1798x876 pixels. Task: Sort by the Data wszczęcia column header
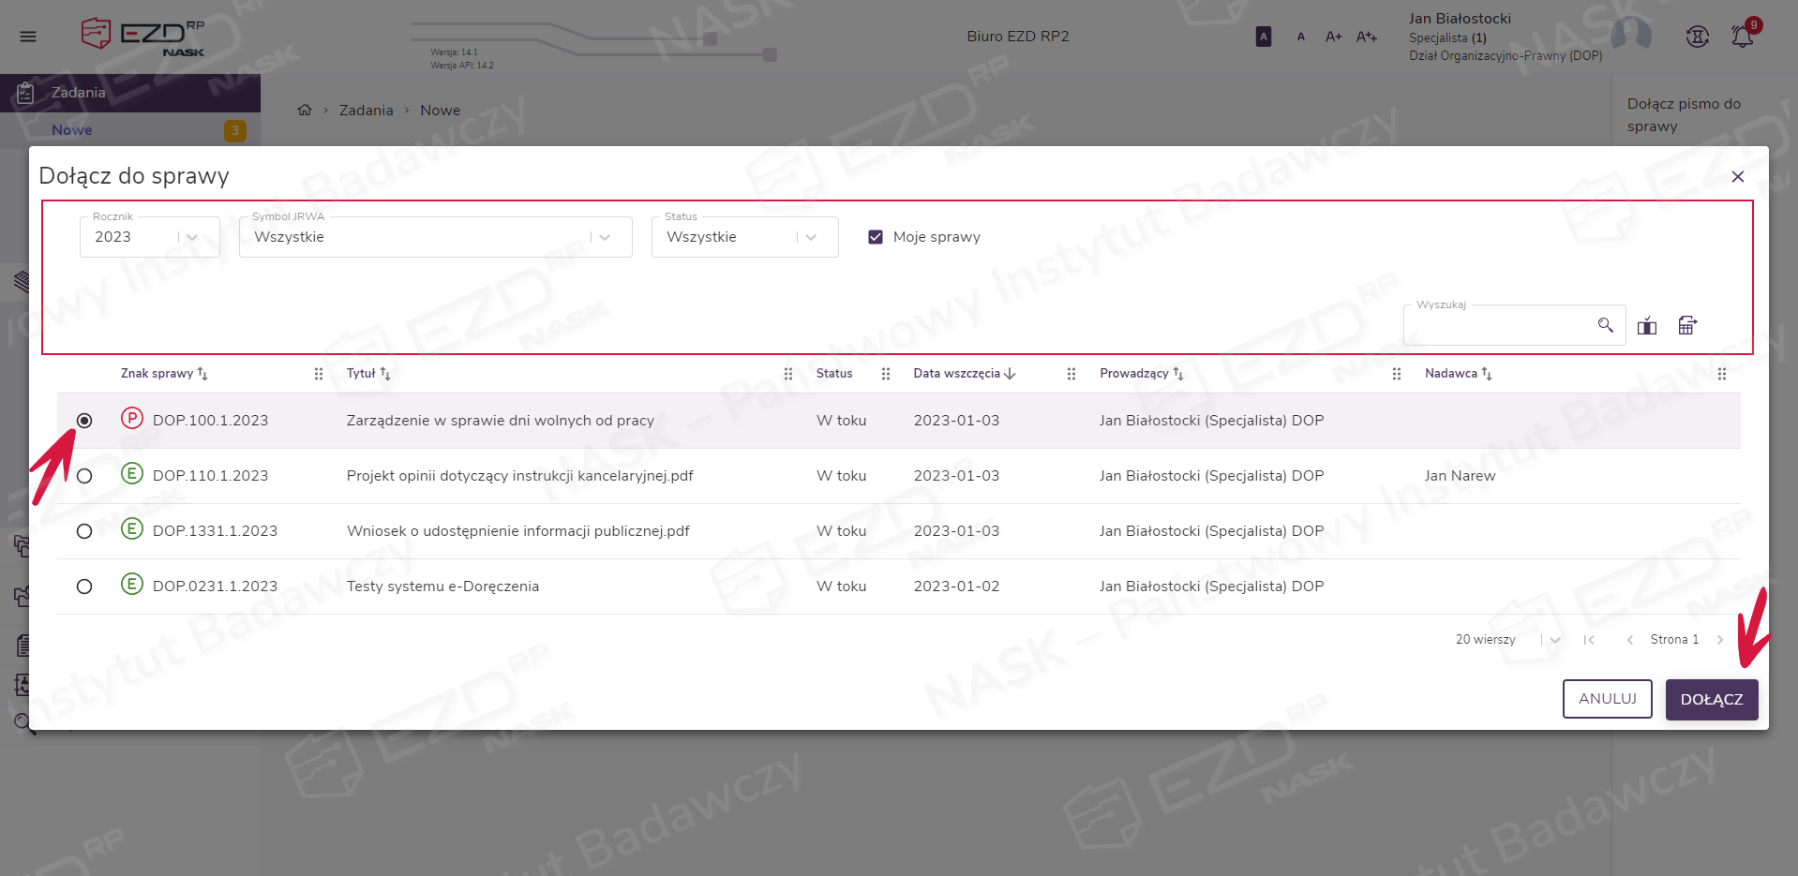(957, 374)
